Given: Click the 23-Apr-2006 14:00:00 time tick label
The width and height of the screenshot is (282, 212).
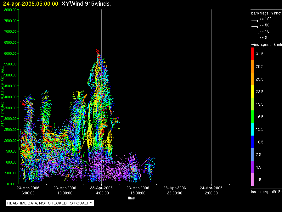Looking at the screenshot, I should 101,190.
